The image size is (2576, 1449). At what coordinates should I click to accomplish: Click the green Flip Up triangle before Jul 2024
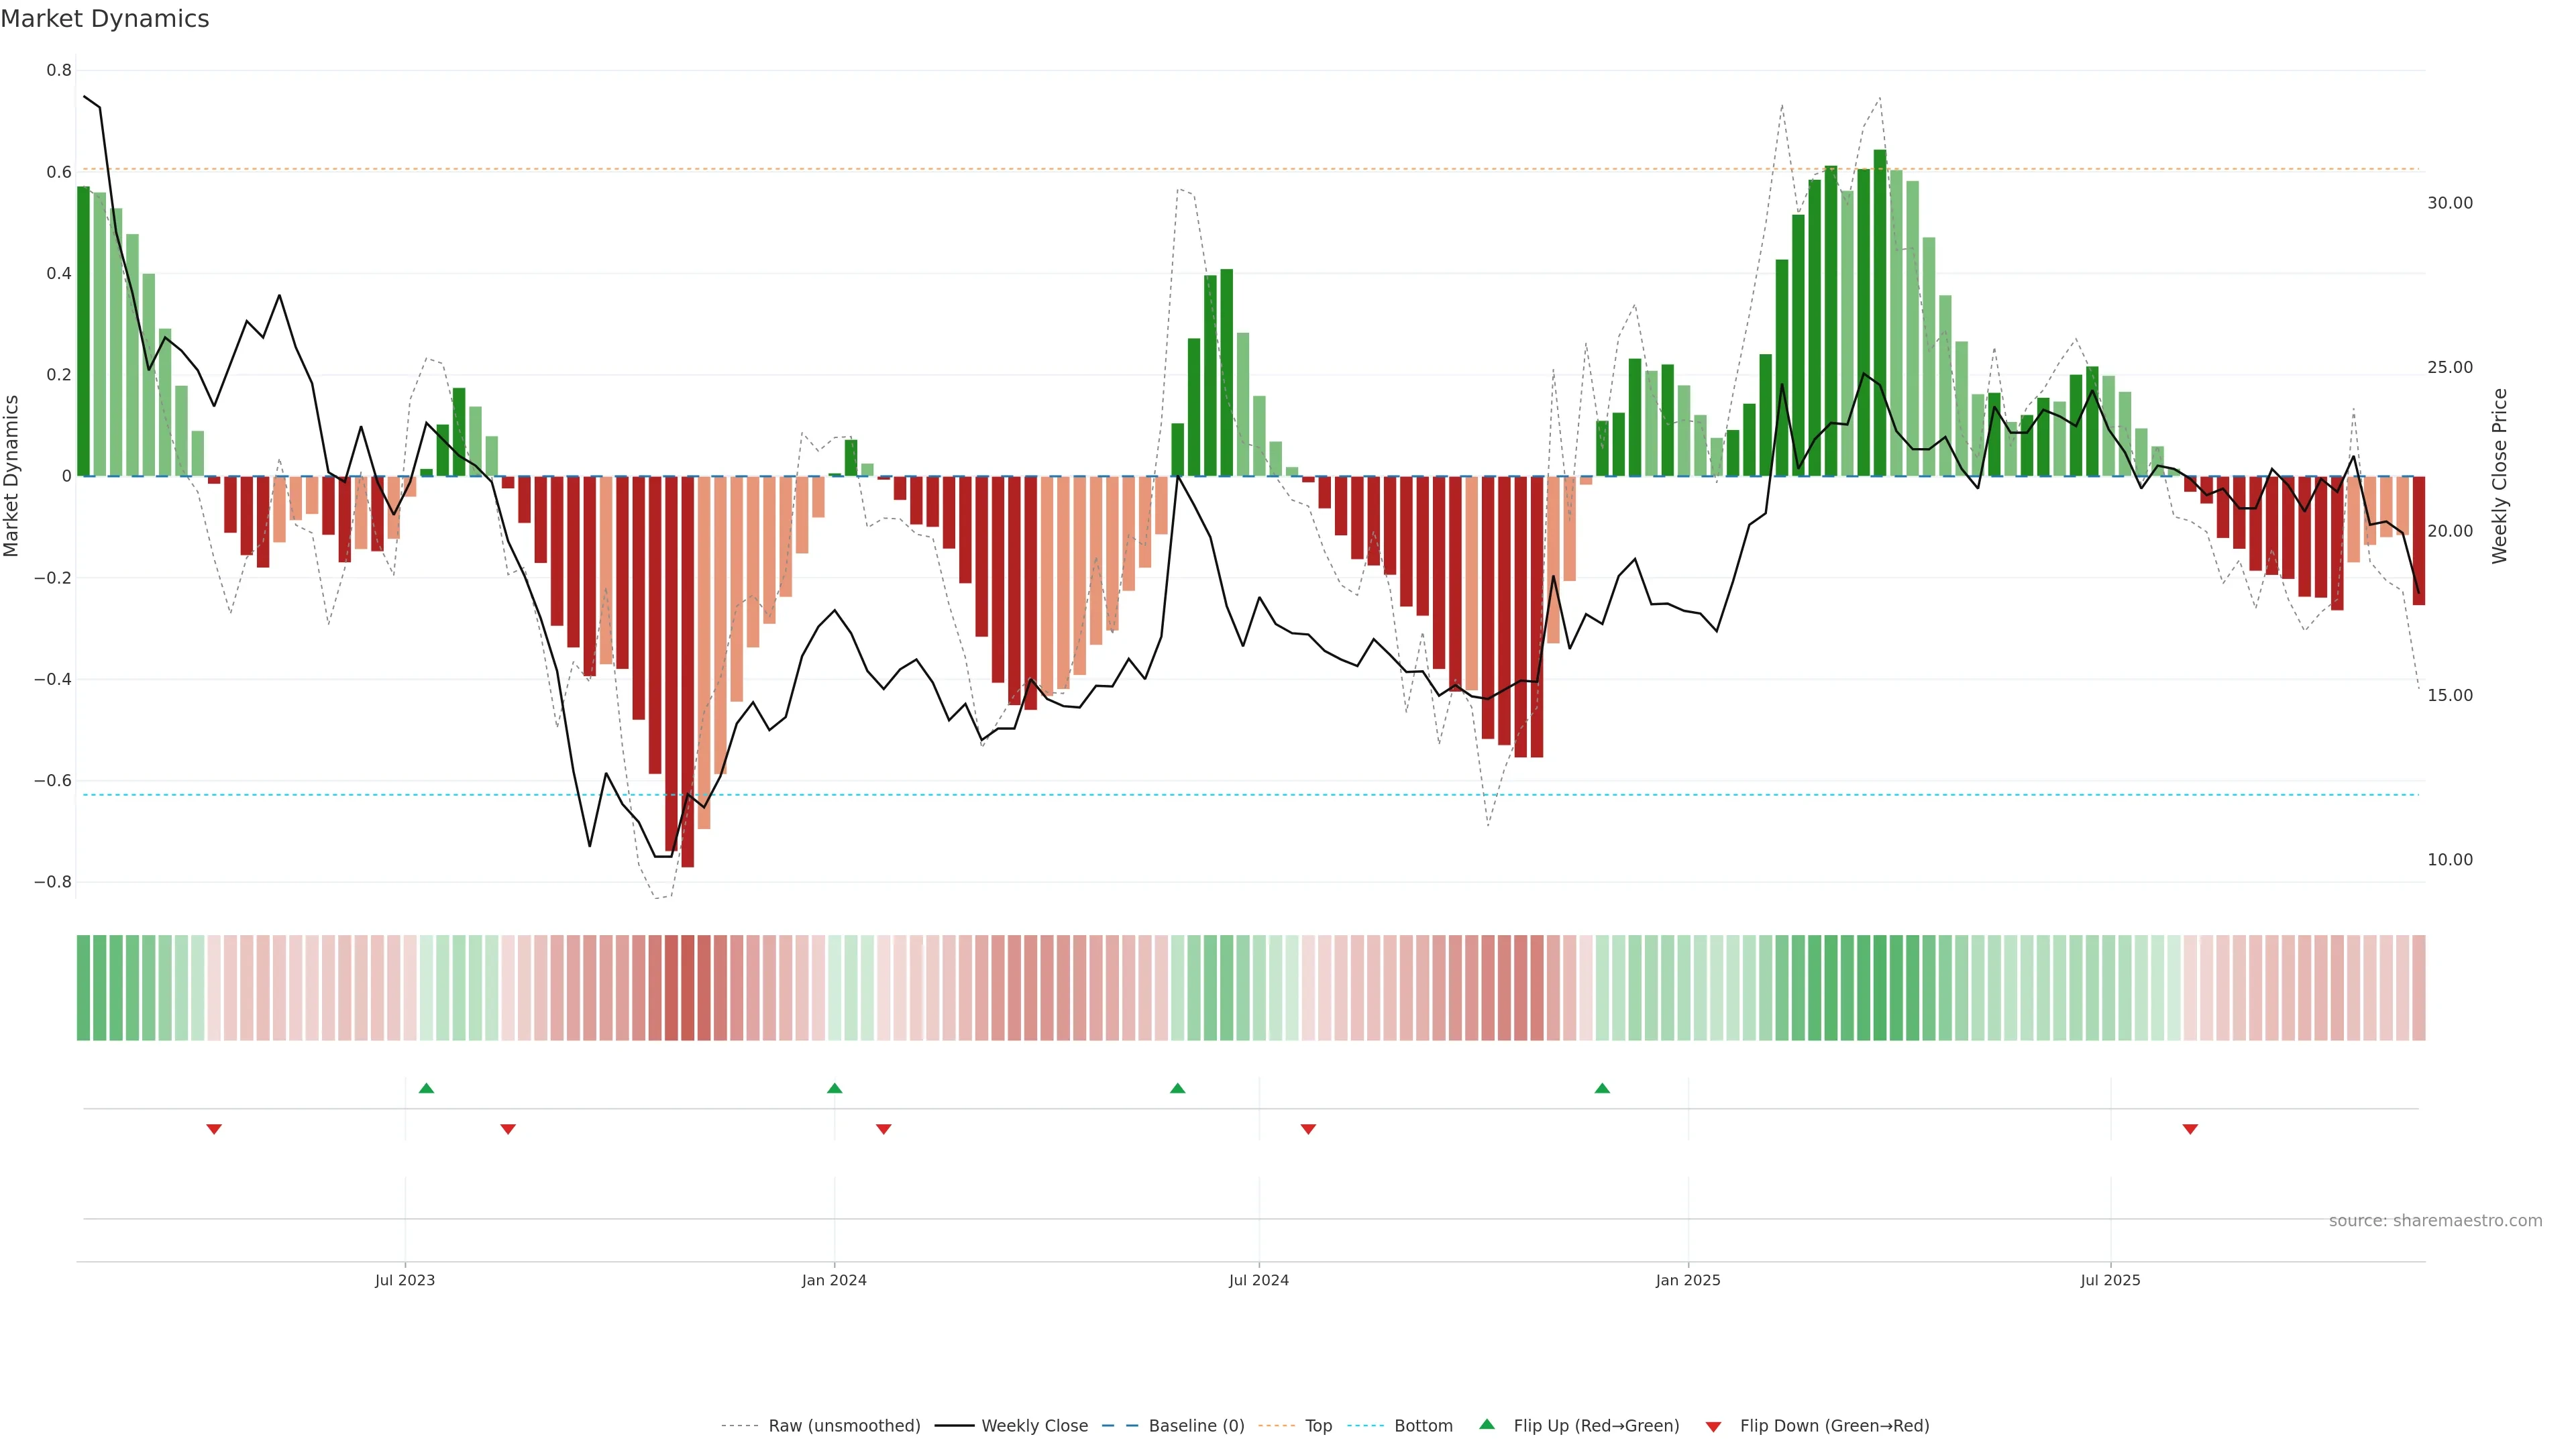(x=1177, y=1088)
